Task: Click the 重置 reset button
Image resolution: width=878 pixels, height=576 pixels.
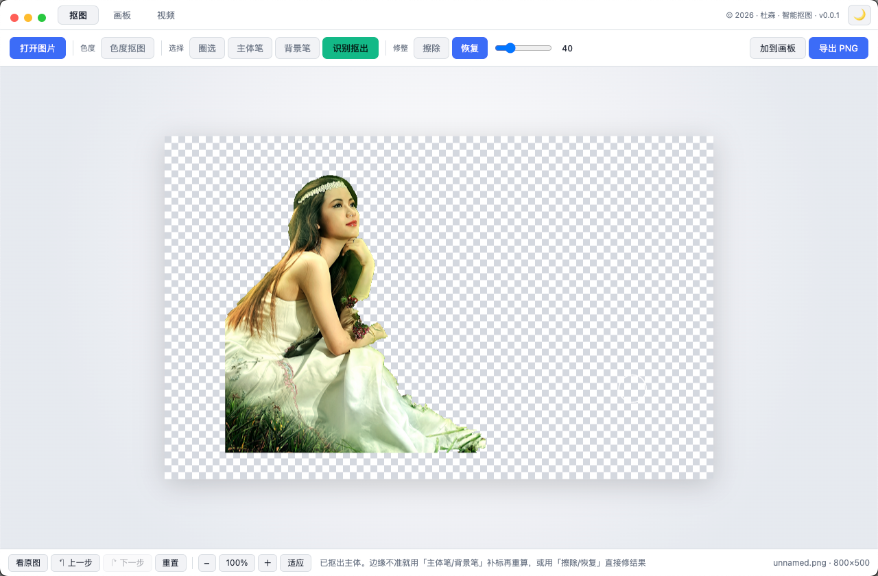Action: 171,563
